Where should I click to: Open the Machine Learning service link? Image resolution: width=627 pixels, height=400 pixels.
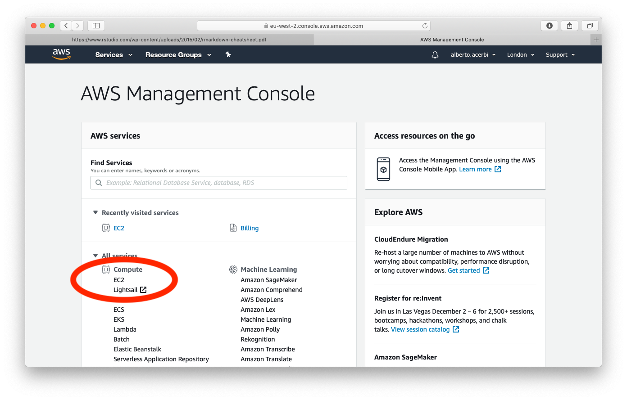pyautogui.click(x=266, y=319)
